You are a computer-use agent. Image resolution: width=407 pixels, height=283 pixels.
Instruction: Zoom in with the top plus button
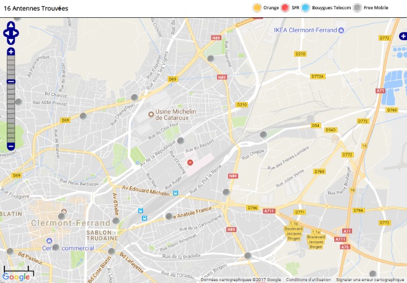point(11,52)
